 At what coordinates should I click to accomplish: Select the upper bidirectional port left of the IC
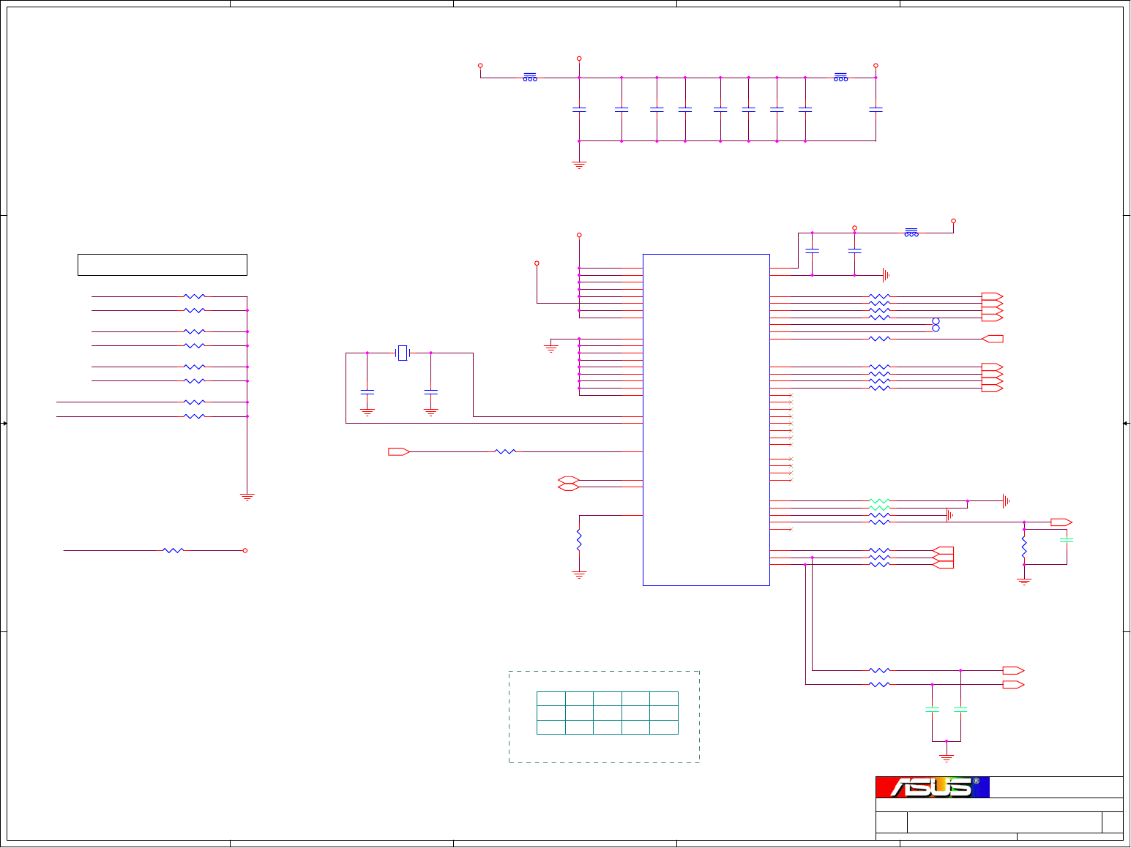tap(569, 480)
